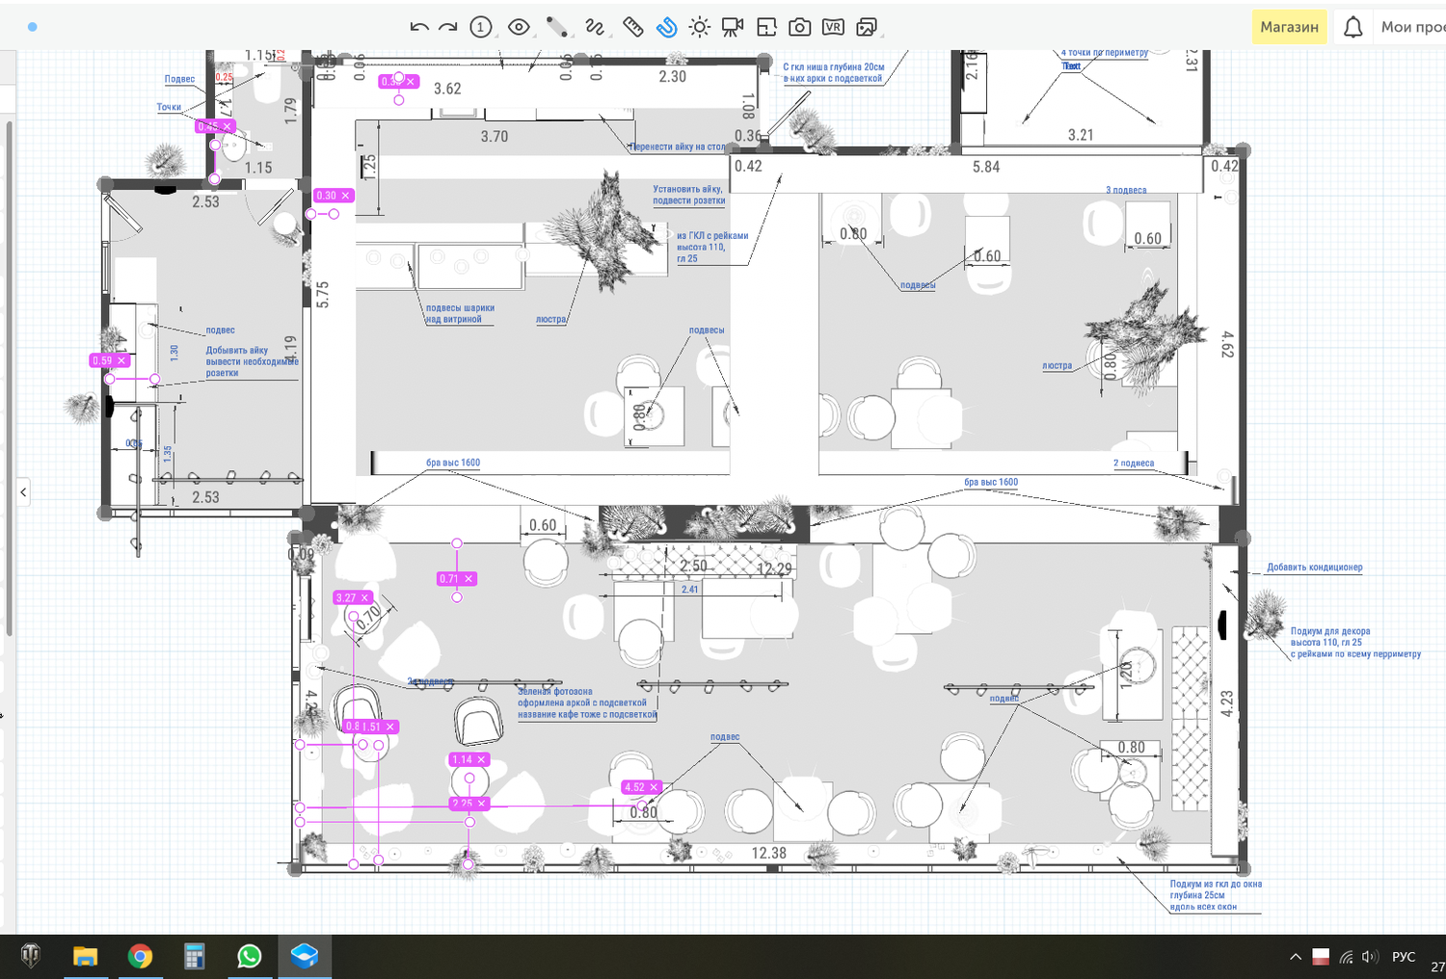This screenshot has height=979, width=1446.
Task: Open the sun lighting settings
Action: click(699, 27)
